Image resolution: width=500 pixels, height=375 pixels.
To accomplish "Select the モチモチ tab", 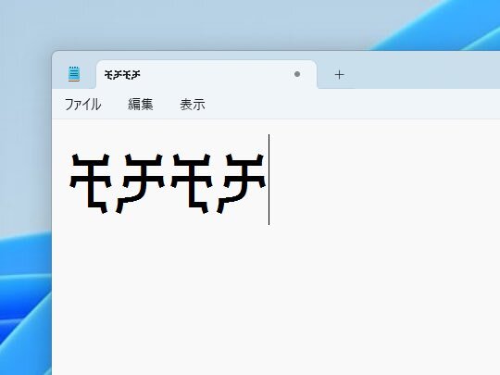I will coord(206,74).
